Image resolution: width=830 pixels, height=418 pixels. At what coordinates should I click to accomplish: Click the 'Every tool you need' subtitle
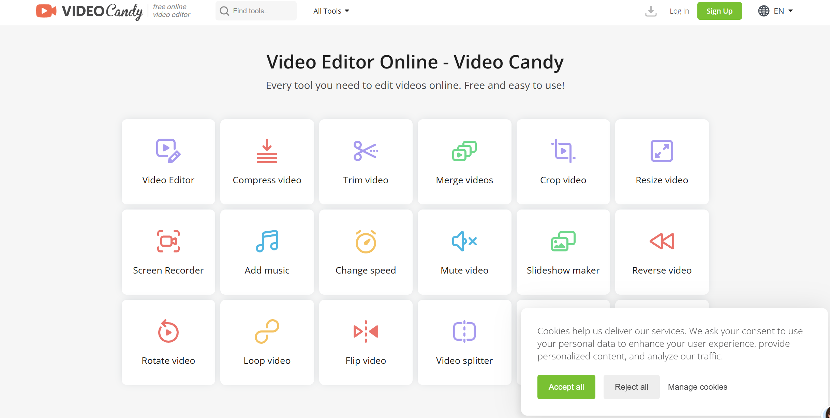pyautogui.click(x=415, y=85)
